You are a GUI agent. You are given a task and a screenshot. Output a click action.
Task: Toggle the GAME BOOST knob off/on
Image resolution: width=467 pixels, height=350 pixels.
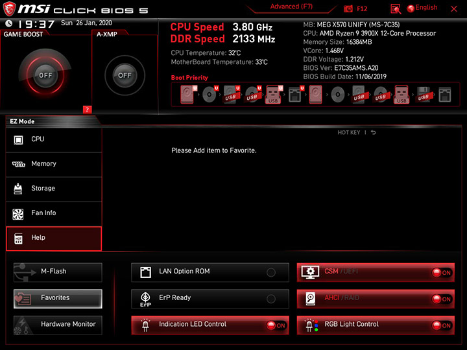45,75
